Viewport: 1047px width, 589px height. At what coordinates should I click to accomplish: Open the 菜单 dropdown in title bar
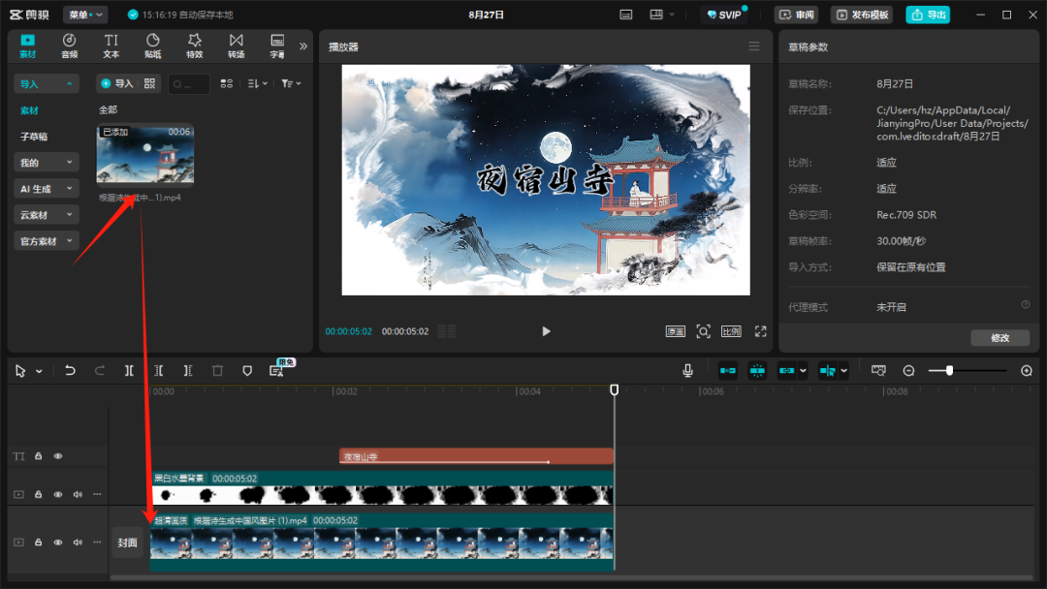click(x=85, y=15)
